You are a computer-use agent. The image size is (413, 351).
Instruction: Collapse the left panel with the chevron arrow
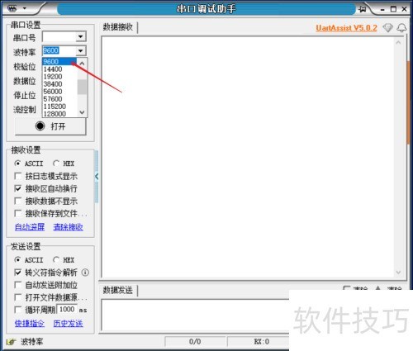(97, 177)
